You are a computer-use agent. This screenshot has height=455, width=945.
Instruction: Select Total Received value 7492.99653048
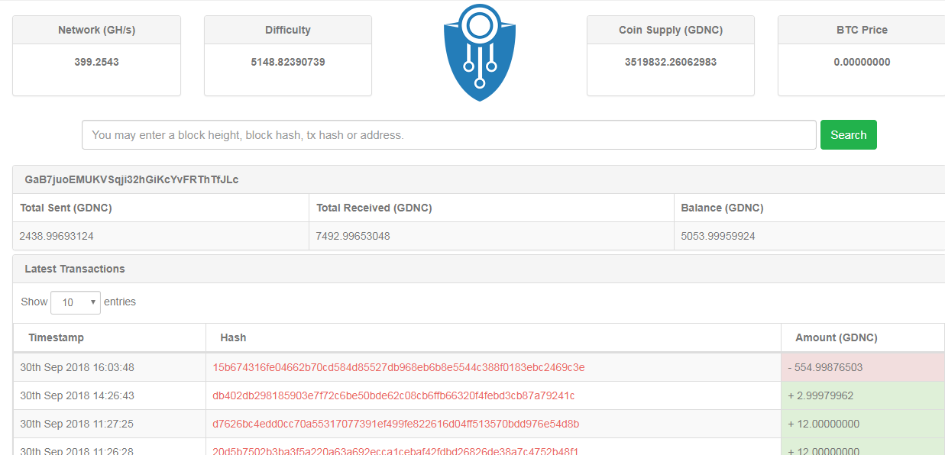point(353,236)
